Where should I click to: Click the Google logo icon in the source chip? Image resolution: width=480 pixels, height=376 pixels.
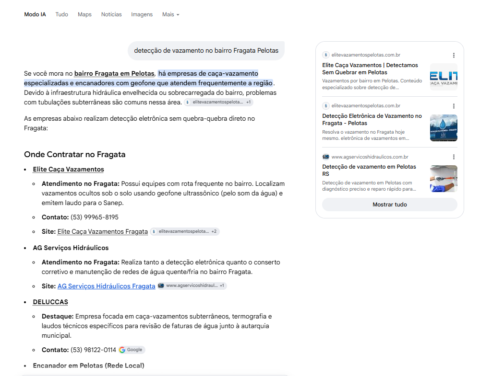coord(122,350)
